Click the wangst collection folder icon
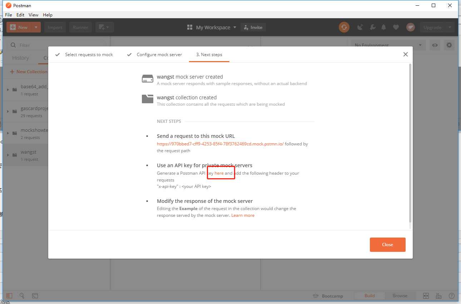 pyautogui.click(x=147, y=99)
